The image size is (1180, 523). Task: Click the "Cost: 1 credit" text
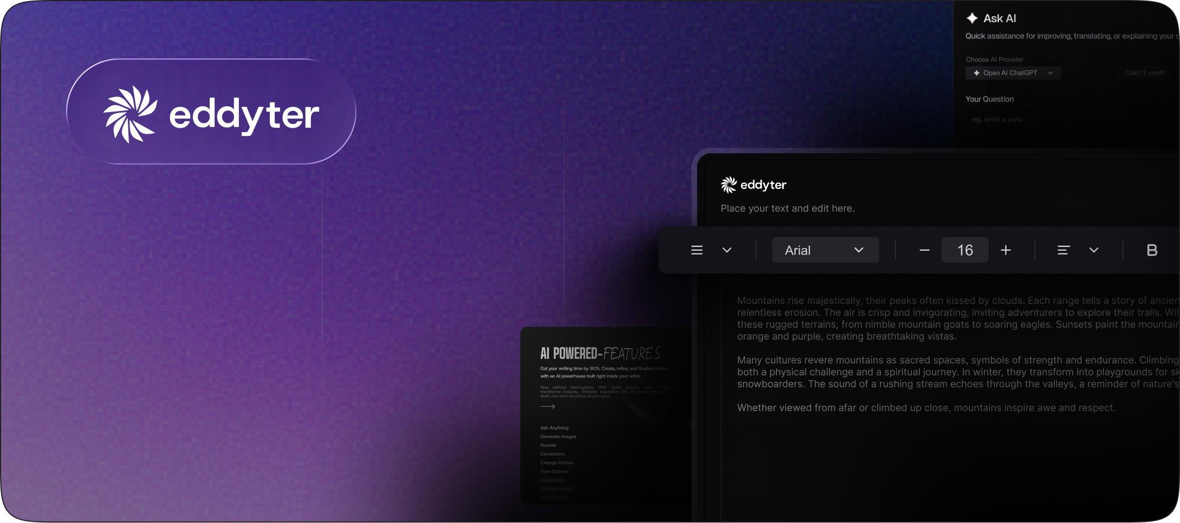pos(1144,73)
